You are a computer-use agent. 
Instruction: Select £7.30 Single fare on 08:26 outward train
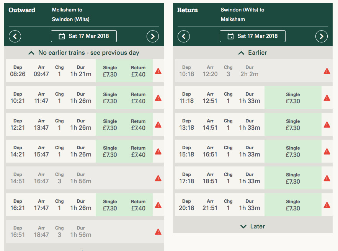click(110, 71)
